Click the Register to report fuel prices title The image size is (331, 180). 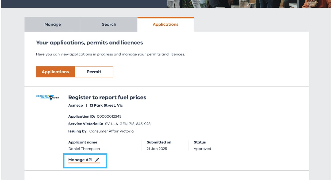pyautogui.click(x=107, y=97)
